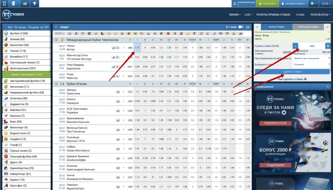Open the ТОП 50 dropdown filter

tap(60, 33)
